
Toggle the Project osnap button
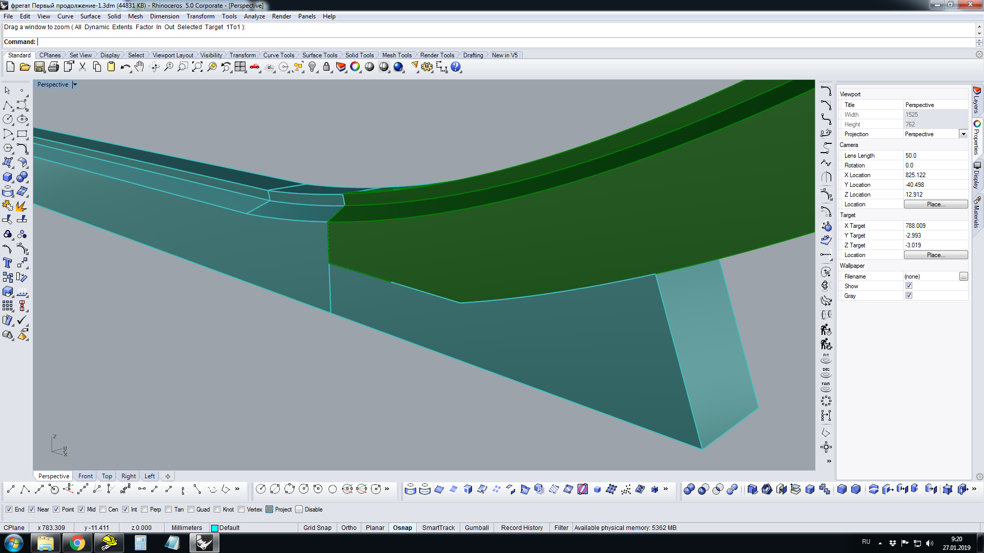click(270, 509)
